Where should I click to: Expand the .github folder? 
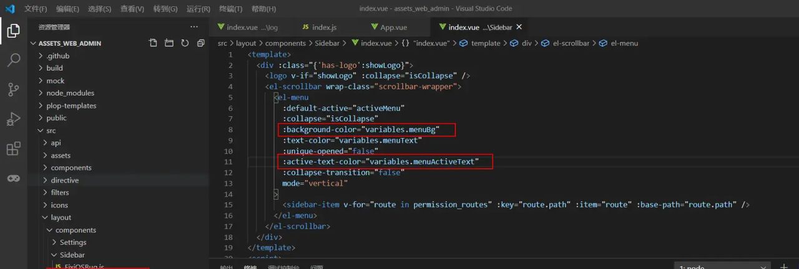click(57, 56)
